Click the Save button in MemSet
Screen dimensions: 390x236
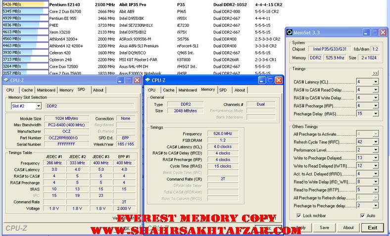coord(324,228)
